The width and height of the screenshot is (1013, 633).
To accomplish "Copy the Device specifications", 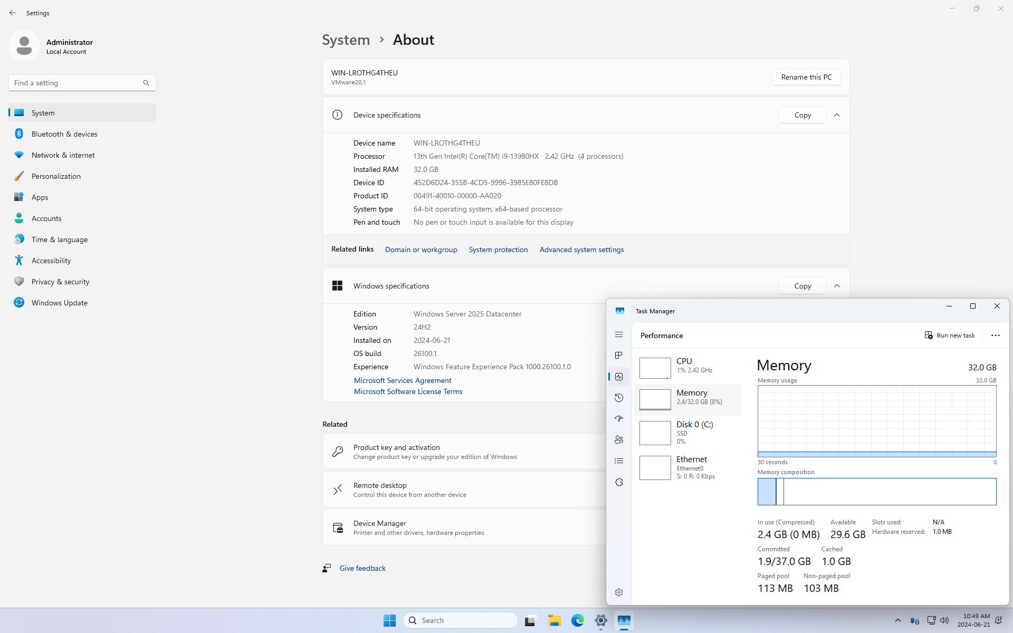I will click(802, 115).
